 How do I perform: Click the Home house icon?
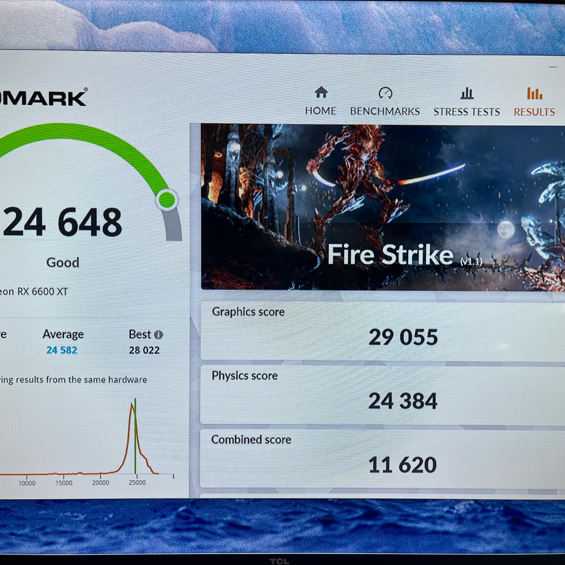click(x=321, y=92)
